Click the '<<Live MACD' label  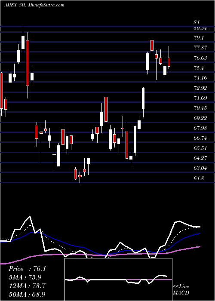click(x=181, y=289)
